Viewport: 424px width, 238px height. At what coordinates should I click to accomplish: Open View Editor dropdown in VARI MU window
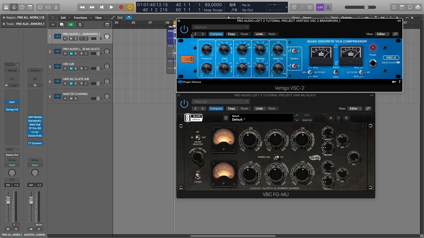click(x=355, y=108)
